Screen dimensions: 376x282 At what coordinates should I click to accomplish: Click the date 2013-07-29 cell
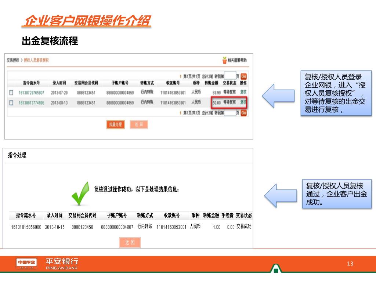pos(59,93)
